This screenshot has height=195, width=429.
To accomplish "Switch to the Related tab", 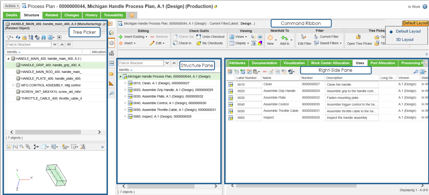I will coord(52,15).
